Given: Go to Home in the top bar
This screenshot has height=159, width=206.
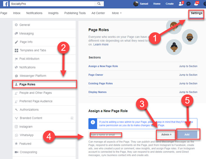Looking at the screenshot, I should click(x=157, y=4).
